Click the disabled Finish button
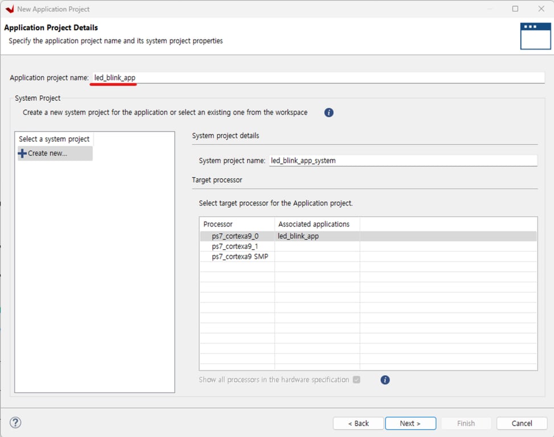This screenshot has height=437, width=554. click(466, 423)
